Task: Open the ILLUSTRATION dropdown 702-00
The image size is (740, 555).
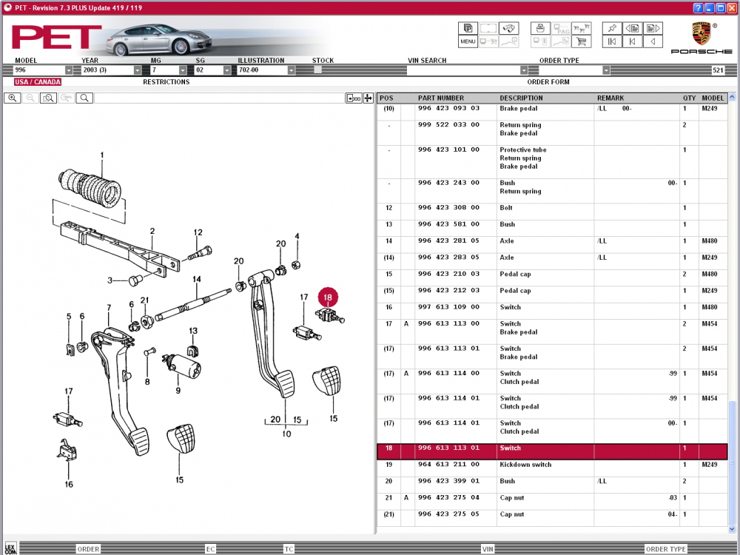Action: pyautogui.click(x=291, y=70)
